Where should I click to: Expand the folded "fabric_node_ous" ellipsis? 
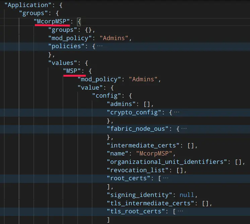pos(184,129)
